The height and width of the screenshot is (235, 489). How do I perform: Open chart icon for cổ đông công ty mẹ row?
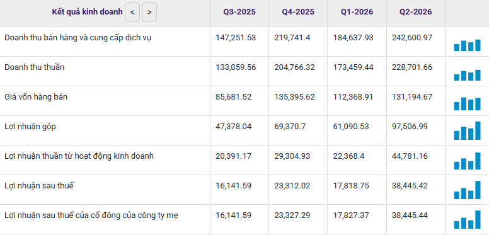[467, 220]
